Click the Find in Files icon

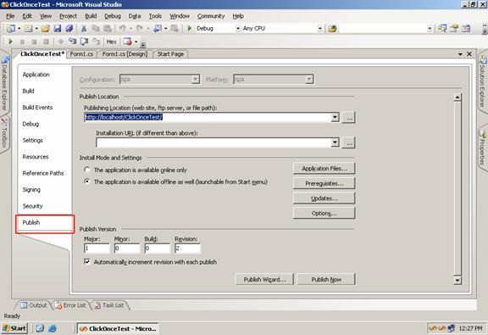[332, 29]
